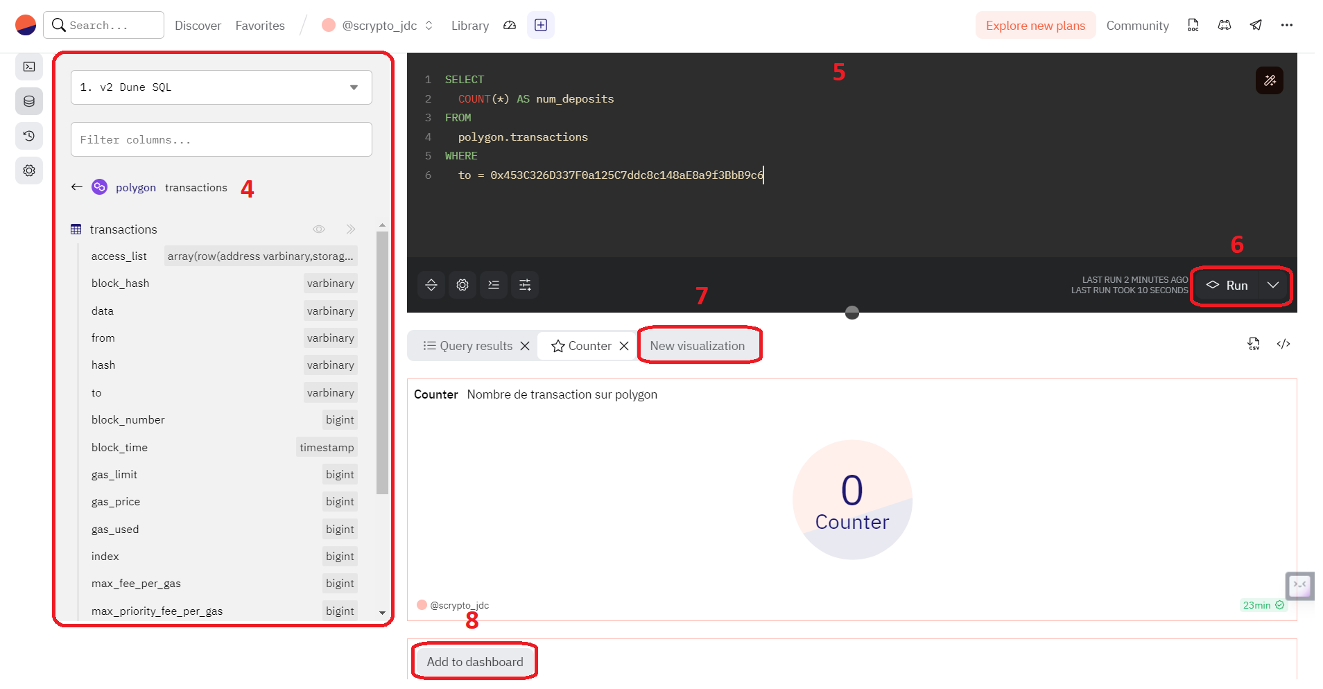Click the wallet address in query line 6
The height and width of the screenshot is (689, 1323).
click(627, 175)
